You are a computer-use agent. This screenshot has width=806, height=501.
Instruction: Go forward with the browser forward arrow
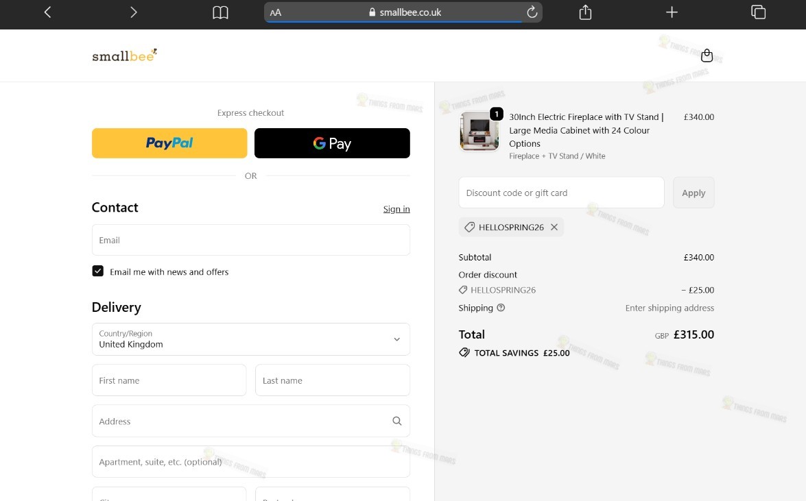click(134, 12)
